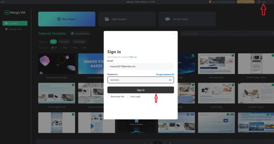The image size is (274, 144).
Task: Select the All category filter
Action: 53,41
